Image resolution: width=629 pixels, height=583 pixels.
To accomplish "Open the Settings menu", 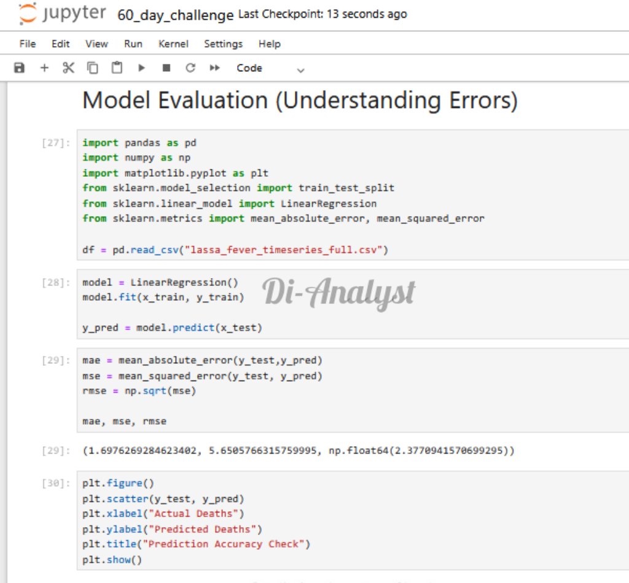I will 223,44.
